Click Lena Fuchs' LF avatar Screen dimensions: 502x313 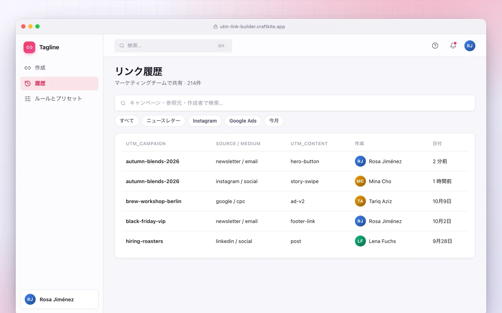[360, 241]
